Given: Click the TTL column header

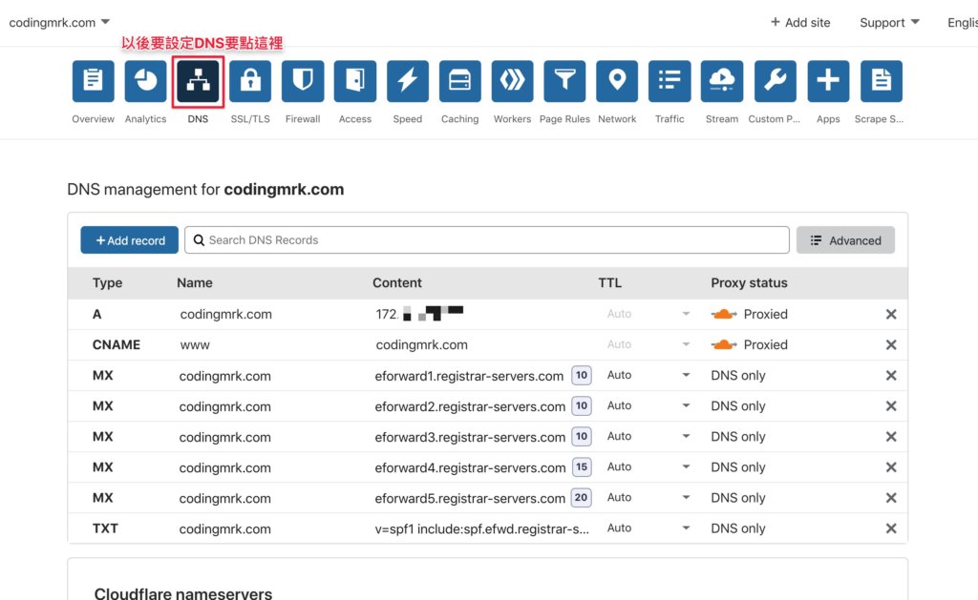Looking at the screenshot, I should (610, 283).
